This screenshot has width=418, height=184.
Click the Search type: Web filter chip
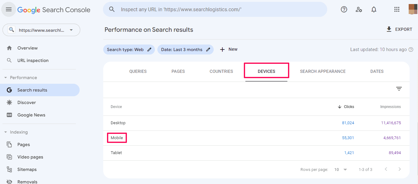(x=129, y=50)
